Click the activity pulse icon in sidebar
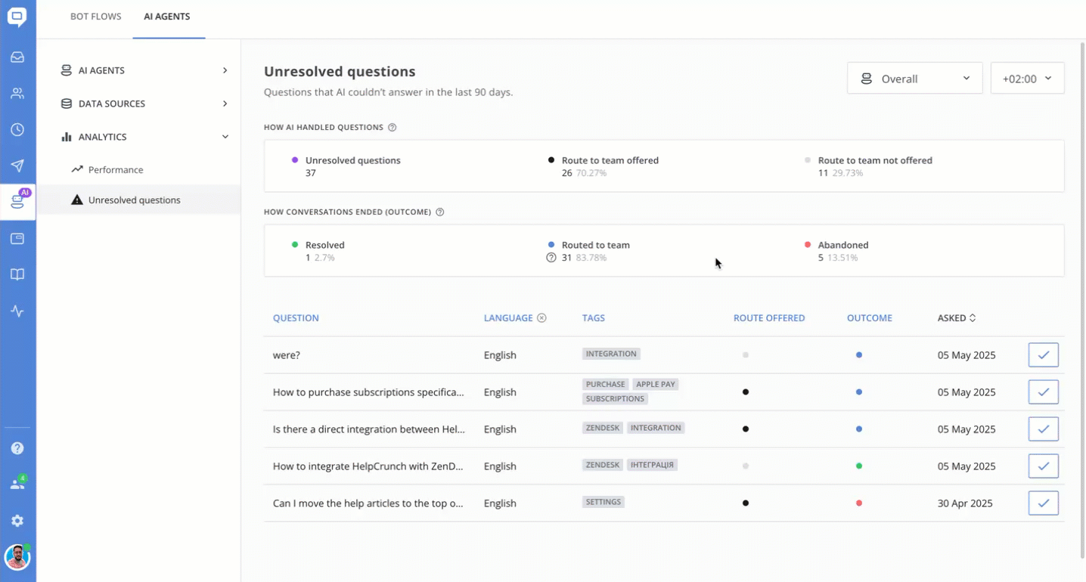Image resolution: width=1086 pixels, height=582 pixels. (17, 311)
